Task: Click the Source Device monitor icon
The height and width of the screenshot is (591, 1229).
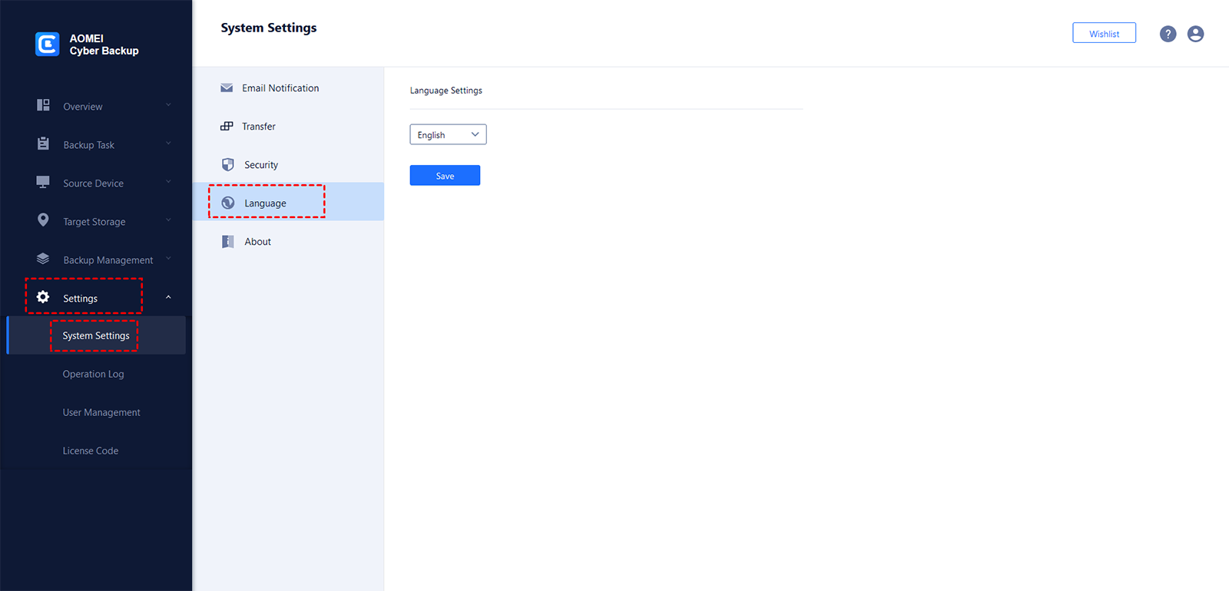Action: (43, 182)
